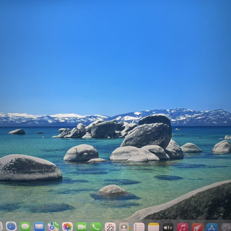
Task: Open Calendar showing date 22
Action: pyautogui.click(x=110, y=226)
